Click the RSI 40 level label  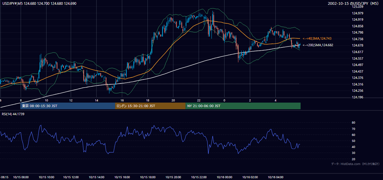[x=353, y=147]
